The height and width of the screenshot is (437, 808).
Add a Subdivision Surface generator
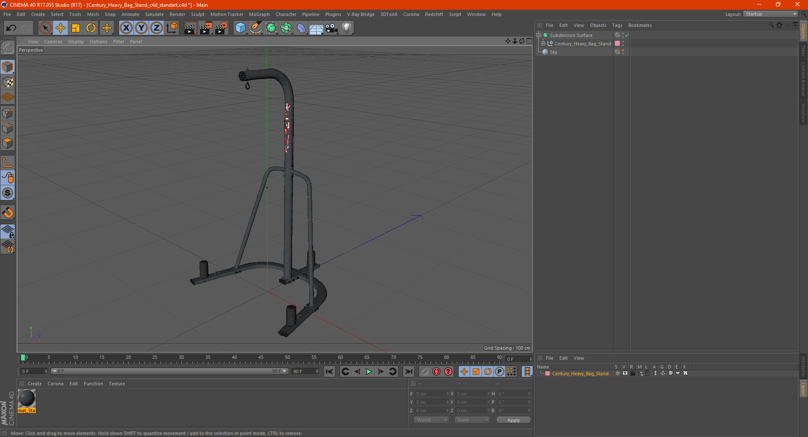coord(271,28)
